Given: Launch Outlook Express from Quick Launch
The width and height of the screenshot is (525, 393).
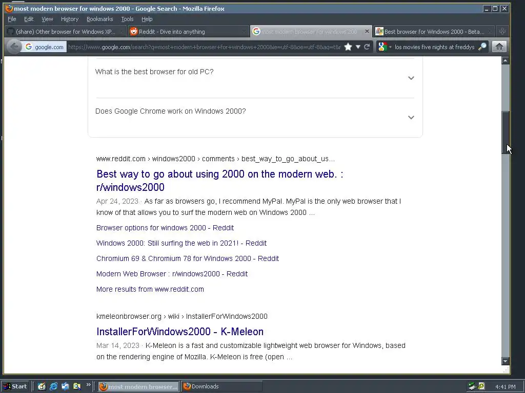Looking at the screenshot, I should tap(65, 386).
